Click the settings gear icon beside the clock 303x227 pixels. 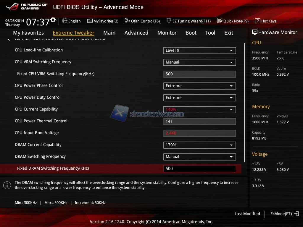53,20
